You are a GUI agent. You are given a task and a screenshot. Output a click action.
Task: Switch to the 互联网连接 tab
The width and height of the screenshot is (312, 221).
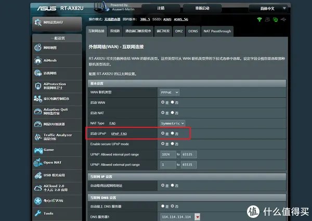click(x=97, y=31)
